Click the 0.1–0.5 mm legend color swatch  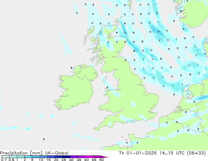point(6,157)
